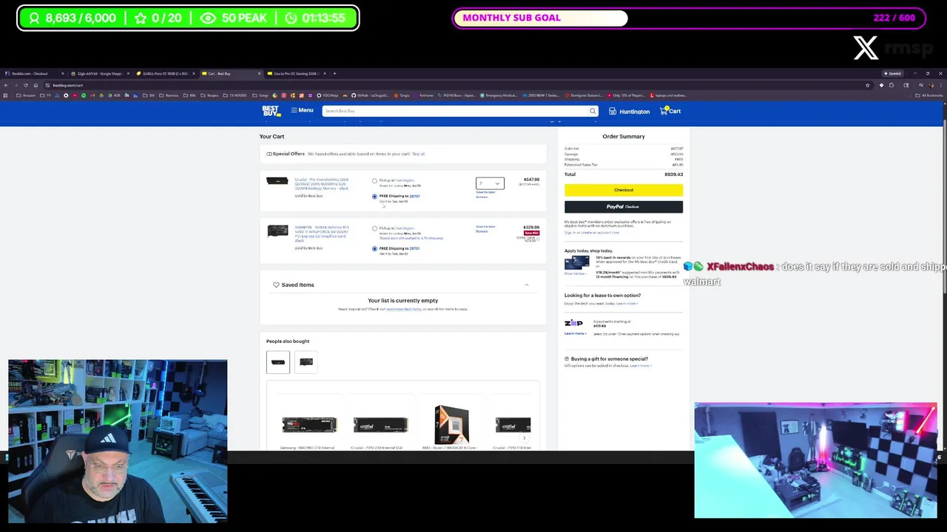947x532 pixels.
Task: Click Learn more under Zip logo
Action: pyautogui.click(x=575, y=333)
